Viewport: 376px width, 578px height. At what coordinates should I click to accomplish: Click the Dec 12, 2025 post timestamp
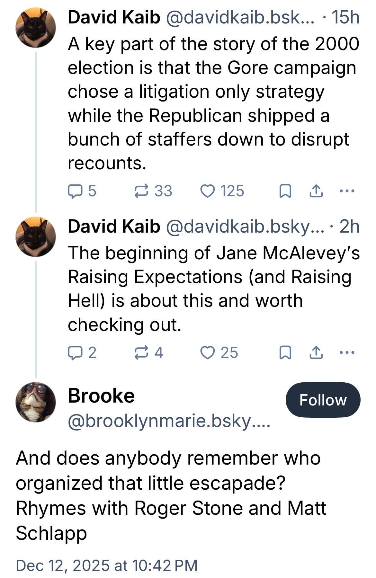coord(106,565)
